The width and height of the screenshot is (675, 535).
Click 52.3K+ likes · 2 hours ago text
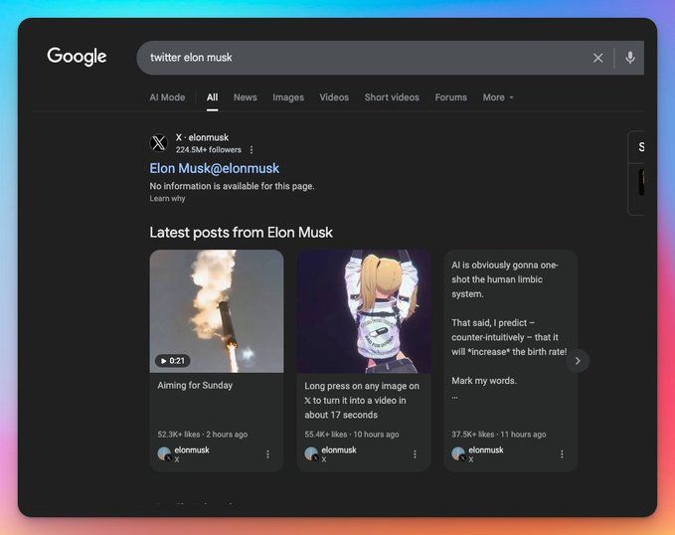(x=203, y=435)
